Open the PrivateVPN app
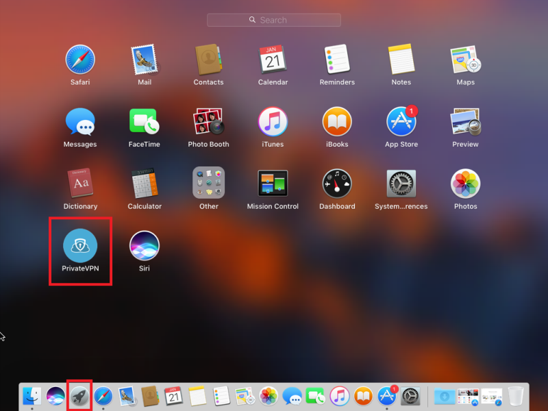Screen dimensions: 548x411 pos(80,246)
